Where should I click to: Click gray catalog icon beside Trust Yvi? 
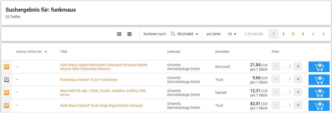coord(7,80)
